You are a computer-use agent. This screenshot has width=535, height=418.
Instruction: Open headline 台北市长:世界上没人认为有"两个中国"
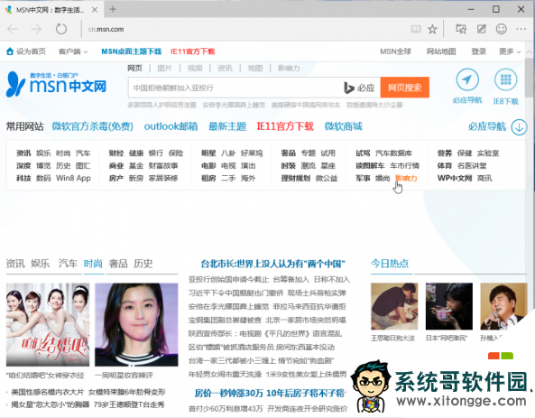point(273,264)
